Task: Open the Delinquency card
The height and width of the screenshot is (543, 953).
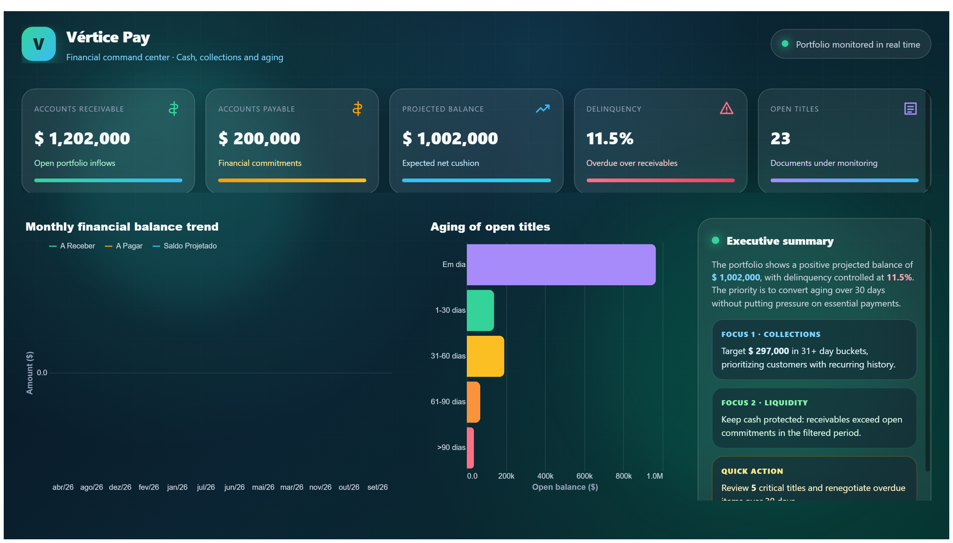Action: click(660, 141)
